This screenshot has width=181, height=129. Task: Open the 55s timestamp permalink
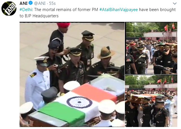(52, 3)
